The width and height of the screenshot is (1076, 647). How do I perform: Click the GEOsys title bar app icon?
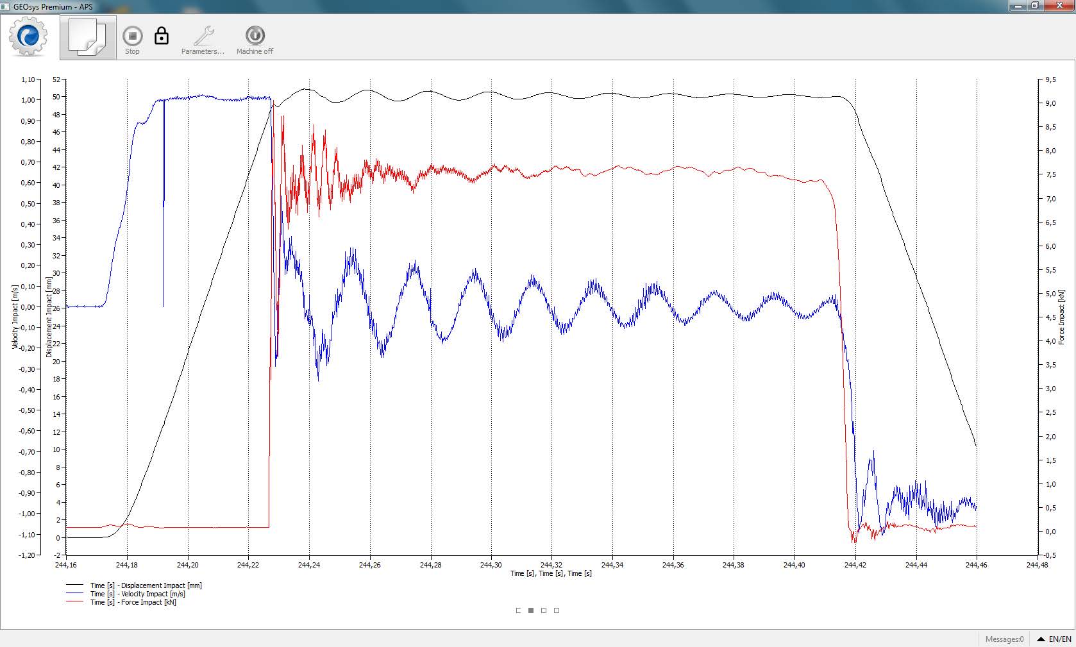(6, 6)
